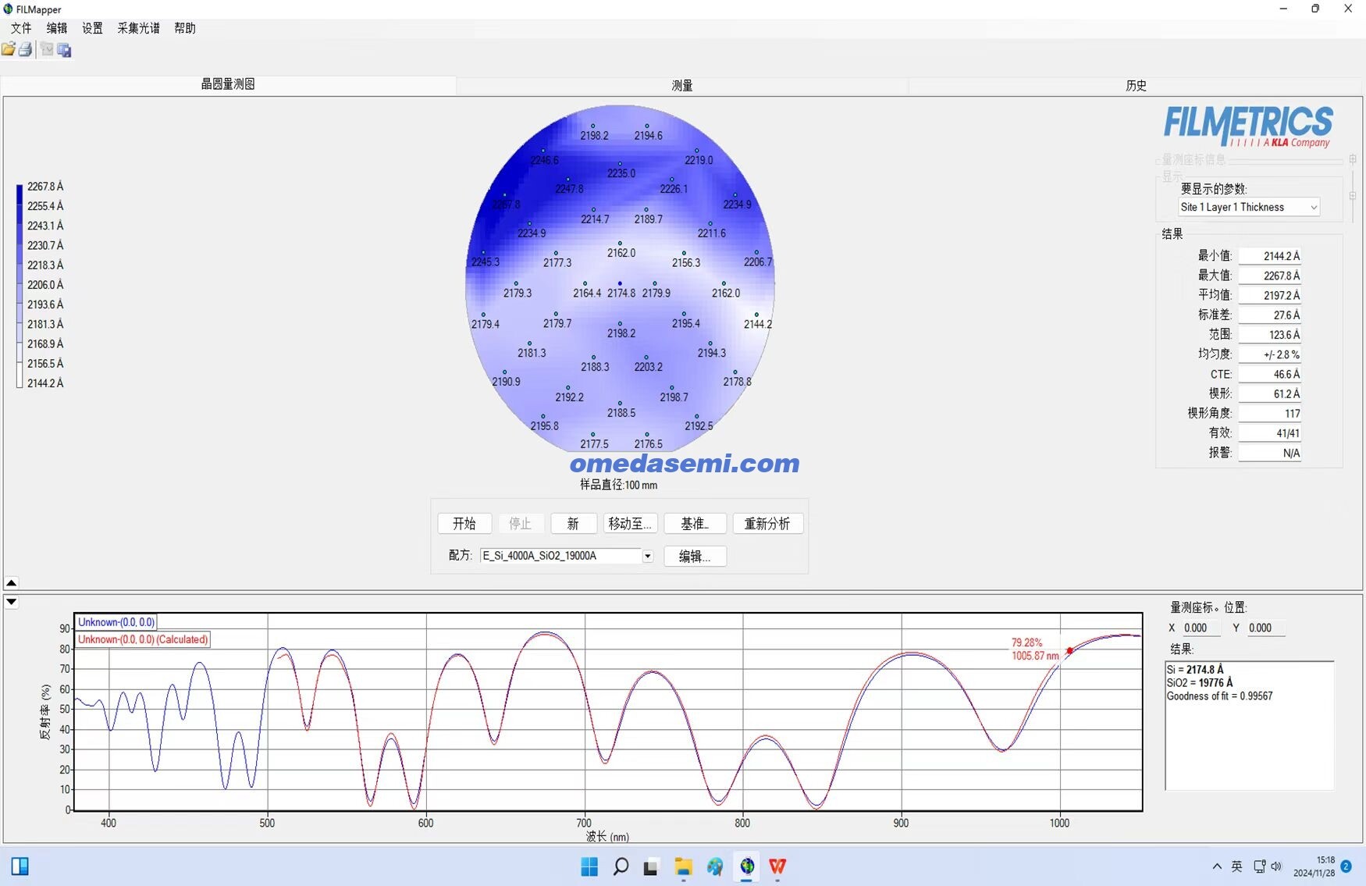Click the grayed spectrum icon in toolbar
Screen dimensions: 1366x886
click(x=47, y=50)
